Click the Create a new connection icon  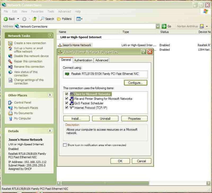10,43
